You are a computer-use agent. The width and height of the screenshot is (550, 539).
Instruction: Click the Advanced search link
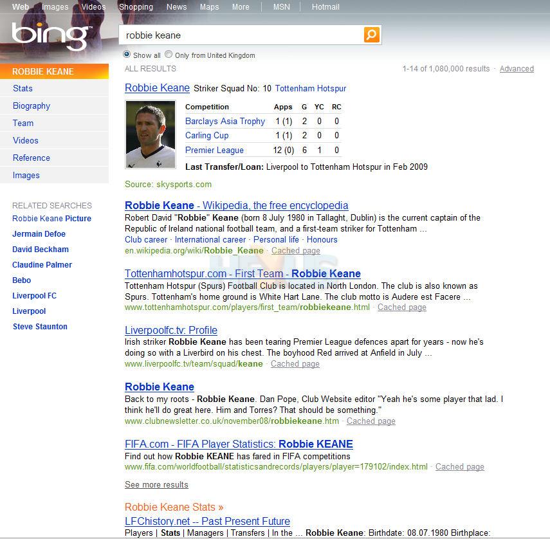517,69
